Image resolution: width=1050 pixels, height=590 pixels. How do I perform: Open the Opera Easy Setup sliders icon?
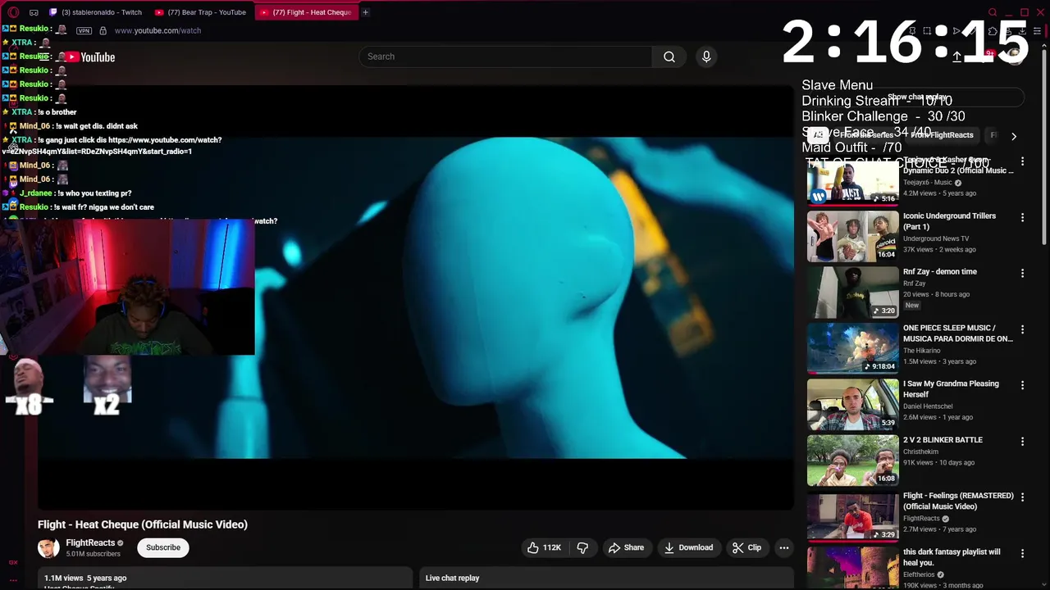click(x=1037, y=31)
